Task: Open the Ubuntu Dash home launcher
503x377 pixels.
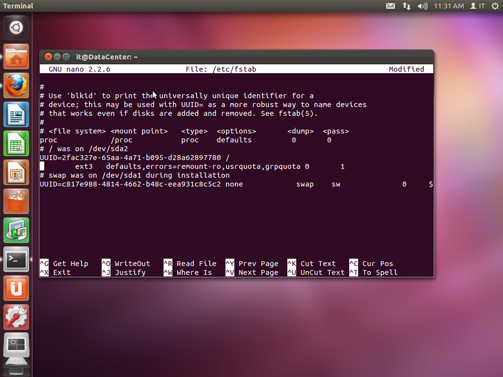Action: click(16, 27)
